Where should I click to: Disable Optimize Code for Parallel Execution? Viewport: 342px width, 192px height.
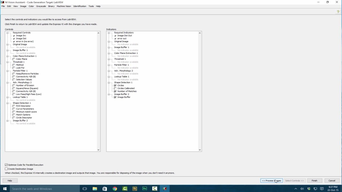click(x=6, y=165)
